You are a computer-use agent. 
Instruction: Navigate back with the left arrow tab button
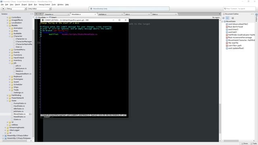(37, 14)
